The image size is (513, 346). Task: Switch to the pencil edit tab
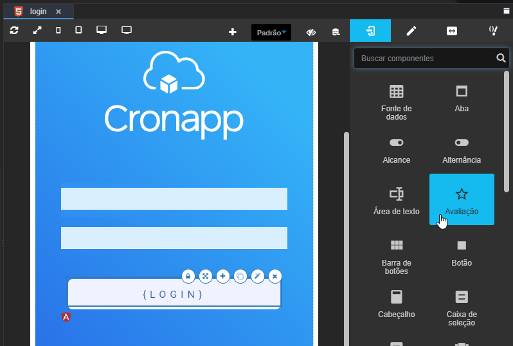click(411, 31)
